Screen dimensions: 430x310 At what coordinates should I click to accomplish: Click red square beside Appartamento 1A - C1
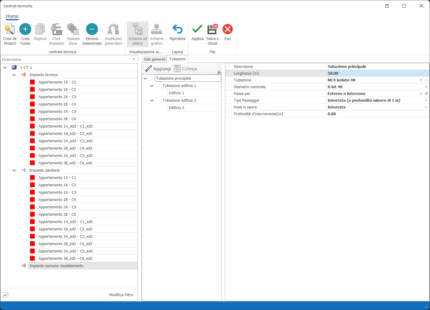click(32, 82)
